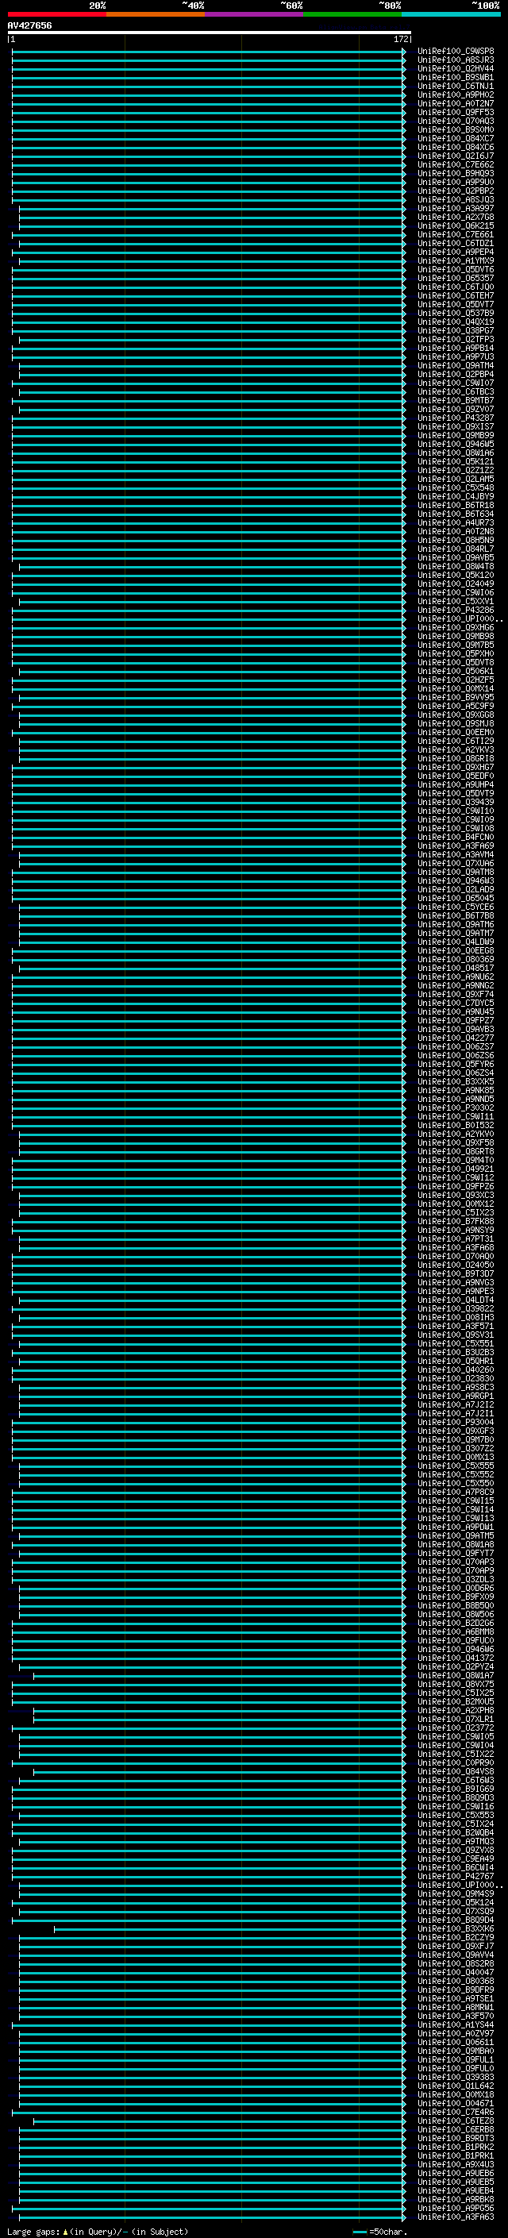Open hit UniRef100_P42767
Image resolution: width=508 pixels, height=2238 pixels.
coord(456,1877)
